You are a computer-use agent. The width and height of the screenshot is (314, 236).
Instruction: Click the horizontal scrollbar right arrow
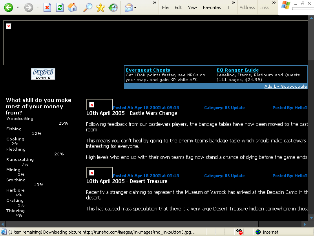(305, 224)
